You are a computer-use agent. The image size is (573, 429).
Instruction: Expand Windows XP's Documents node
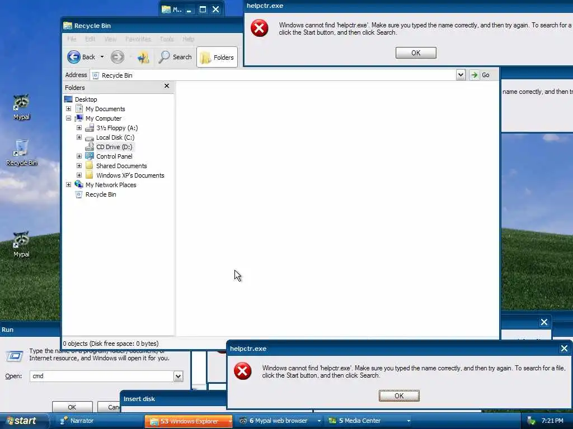[x=79, y=175]
